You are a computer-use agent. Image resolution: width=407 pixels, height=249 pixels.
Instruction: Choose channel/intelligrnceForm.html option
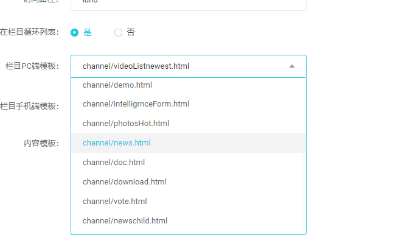(136, 104)
